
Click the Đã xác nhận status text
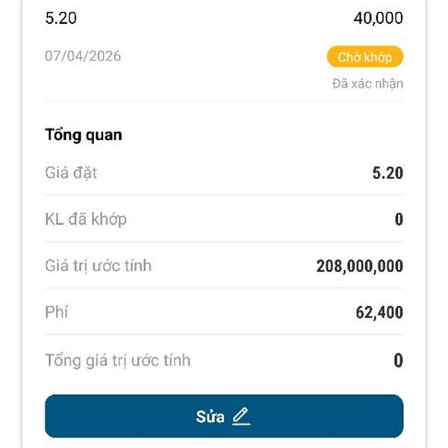(367, 84)
